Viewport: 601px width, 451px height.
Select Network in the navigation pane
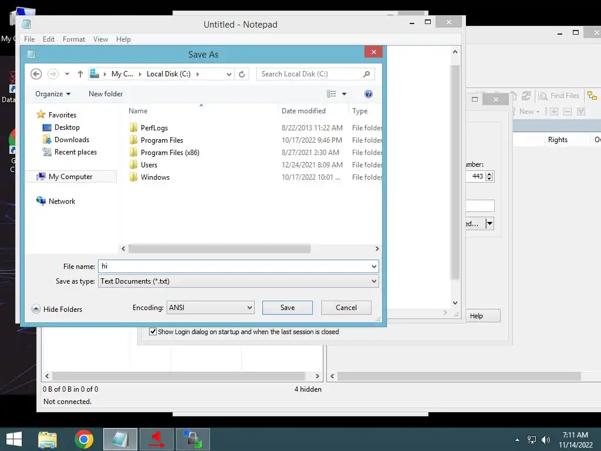pyautogui.click(x=56, y=201)
